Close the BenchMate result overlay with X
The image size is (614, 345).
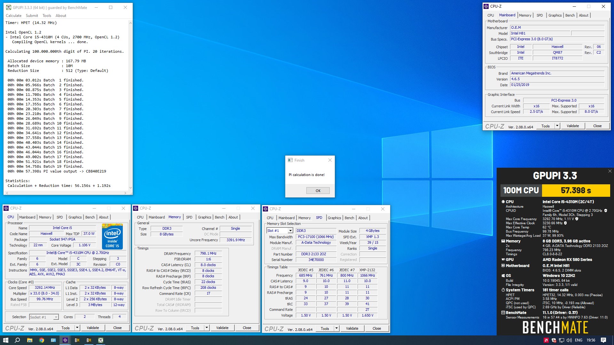click(610, 171)
